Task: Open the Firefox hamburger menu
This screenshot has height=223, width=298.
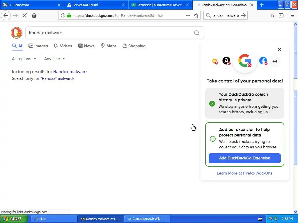Action: pyautogui.click(x=292, y=16)
